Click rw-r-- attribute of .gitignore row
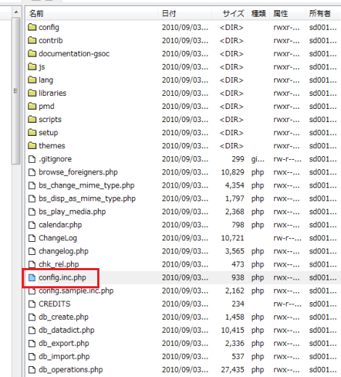Viewport: 341px width, 377px height. [287, 159]
